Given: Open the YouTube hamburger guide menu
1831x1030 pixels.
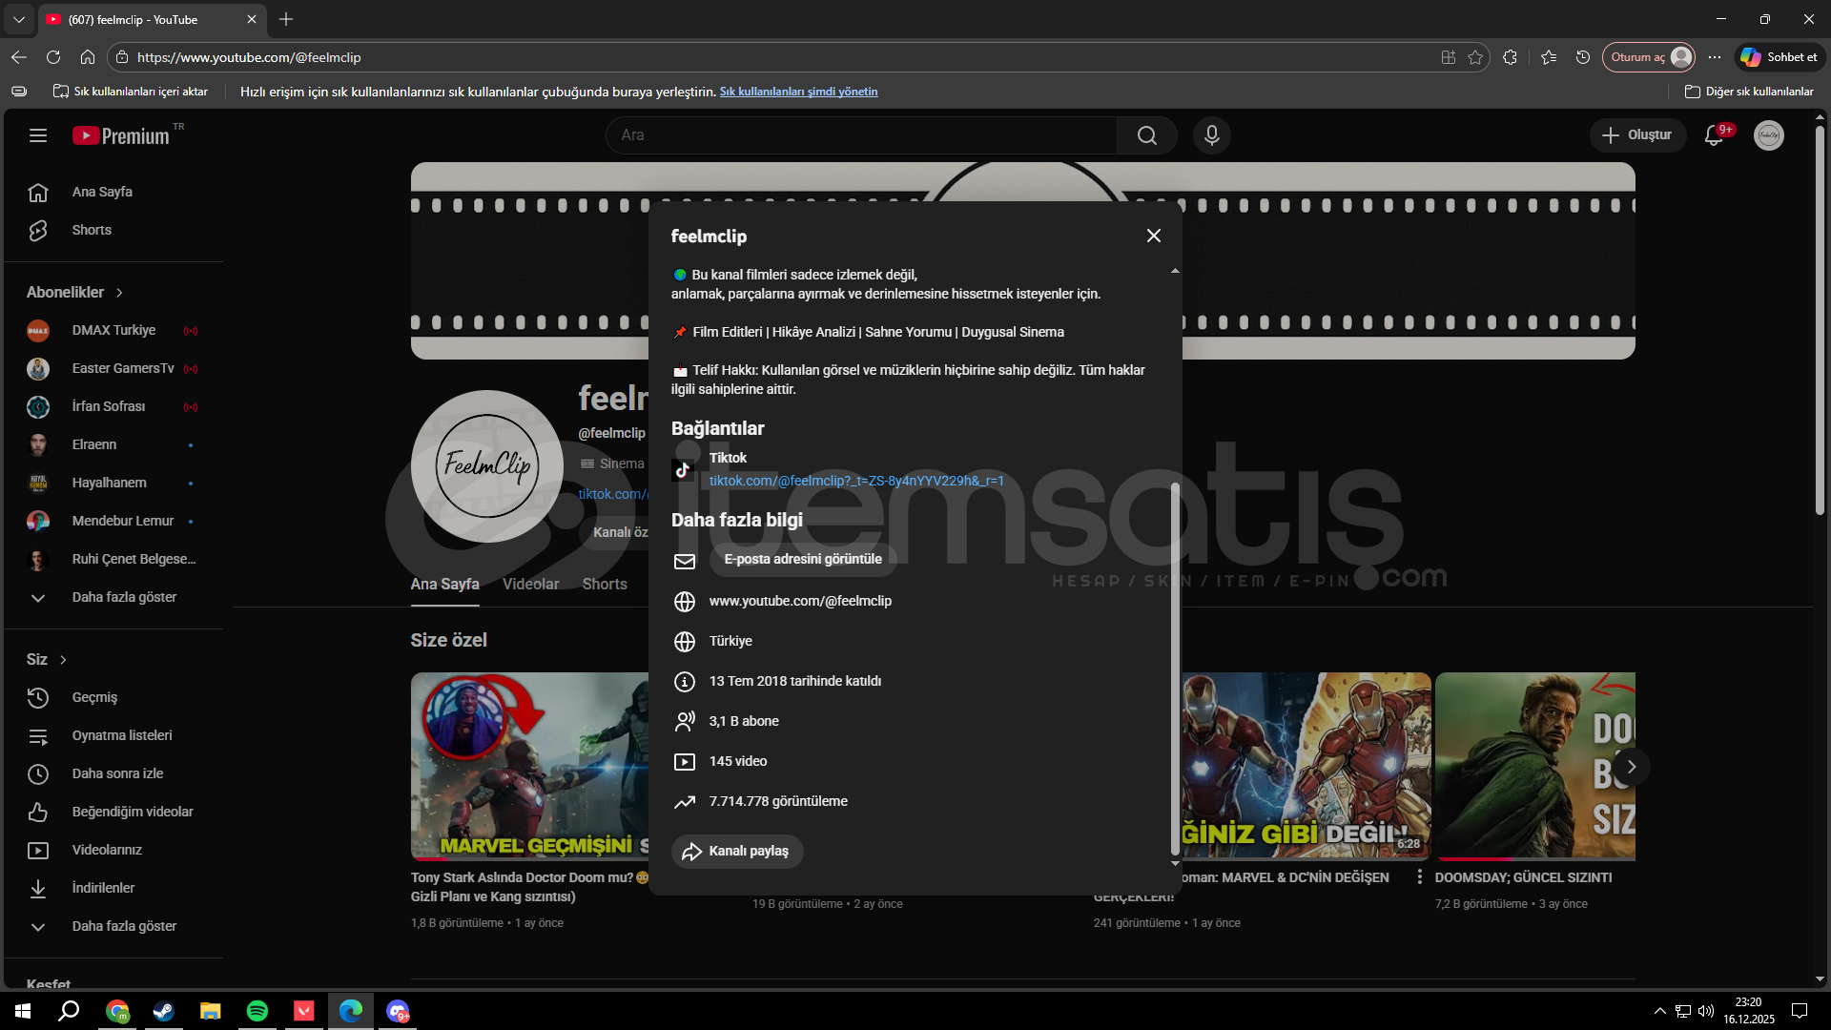Looking at the screenshot, I should (38, 135).
